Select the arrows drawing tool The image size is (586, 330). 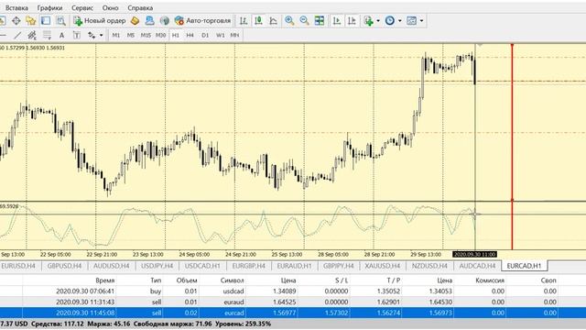92,35
